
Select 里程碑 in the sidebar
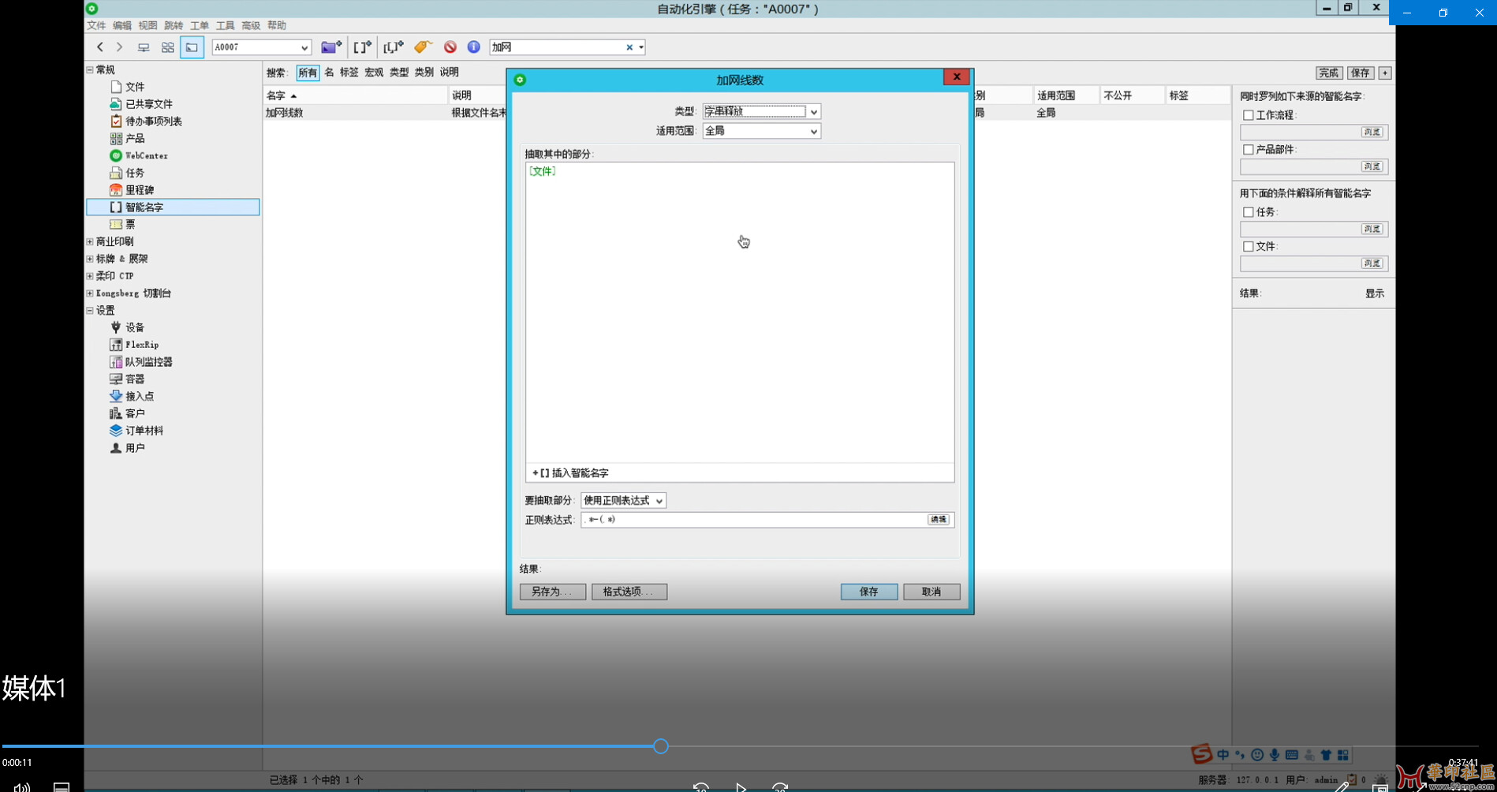pyautogui.click(x=140, y=190)
